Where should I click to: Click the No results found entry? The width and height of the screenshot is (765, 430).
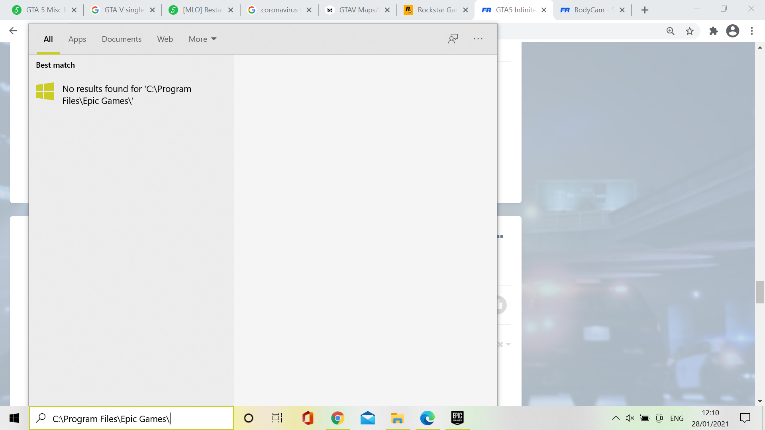click(x=127, y=95)
